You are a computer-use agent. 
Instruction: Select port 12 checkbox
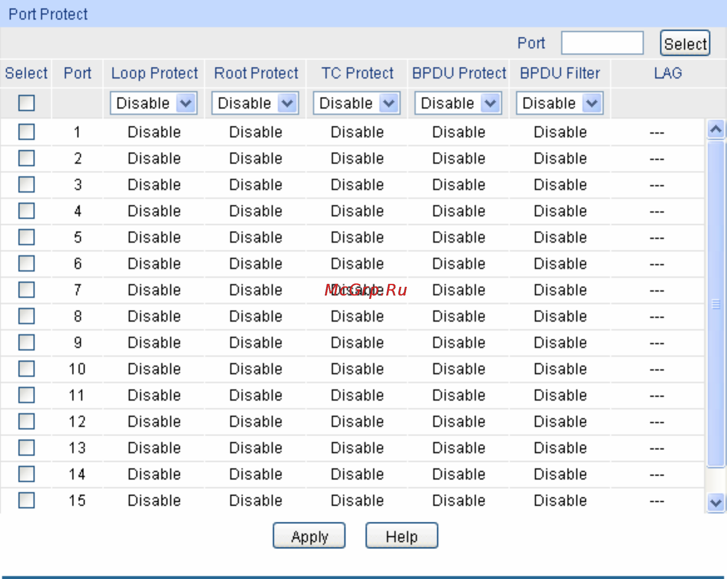[x=26, y=421]
